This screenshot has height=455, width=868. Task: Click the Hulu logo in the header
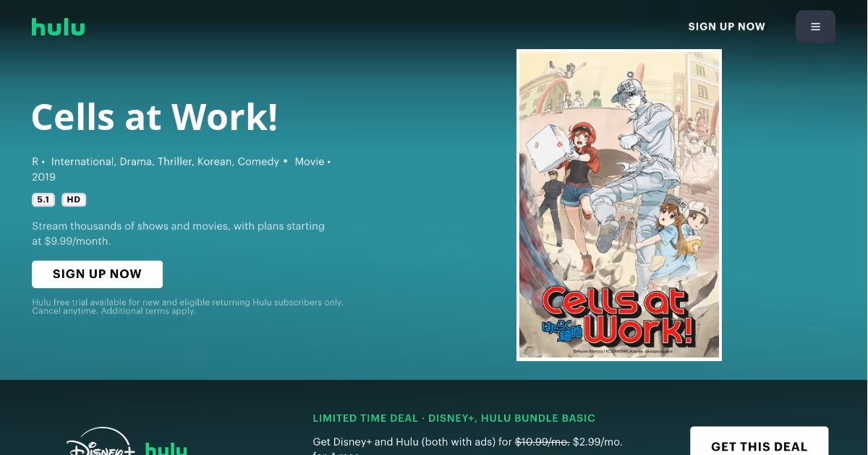pos(58,27)
